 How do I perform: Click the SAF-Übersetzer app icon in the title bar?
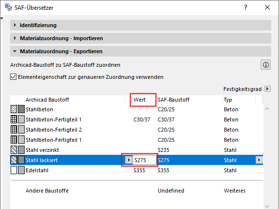tap(8, 7)
